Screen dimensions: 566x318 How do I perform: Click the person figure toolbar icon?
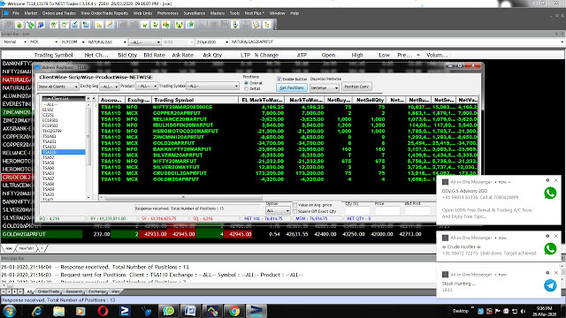pyautogui.click(x=235, y=25)
